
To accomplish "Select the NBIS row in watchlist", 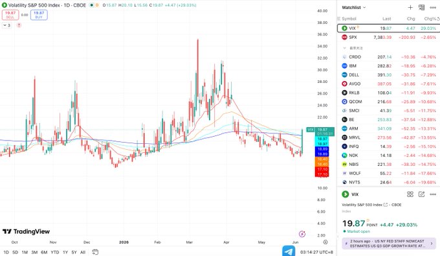I will 388,165.
